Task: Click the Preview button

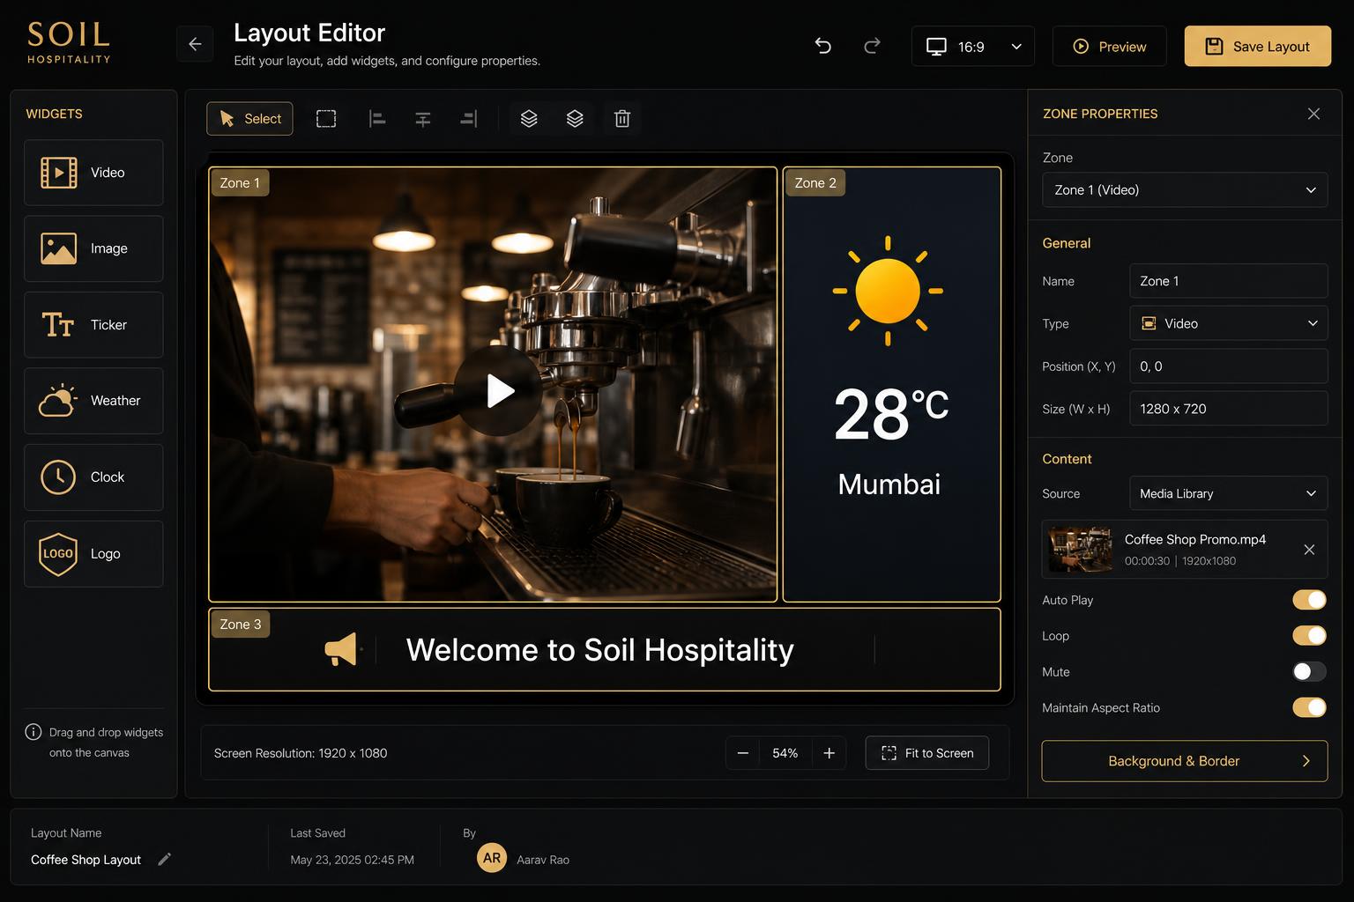Action: click(x=1109, y=46)
